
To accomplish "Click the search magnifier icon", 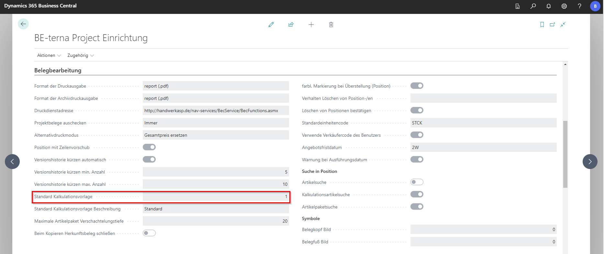I will (533, 6).
